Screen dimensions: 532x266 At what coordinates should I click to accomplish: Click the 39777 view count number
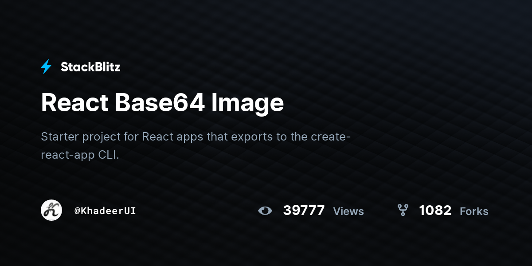[x=304, y=210]
